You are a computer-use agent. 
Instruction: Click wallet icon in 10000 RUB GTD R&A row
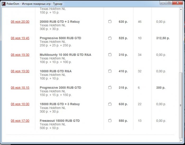(x=110, y=71)
